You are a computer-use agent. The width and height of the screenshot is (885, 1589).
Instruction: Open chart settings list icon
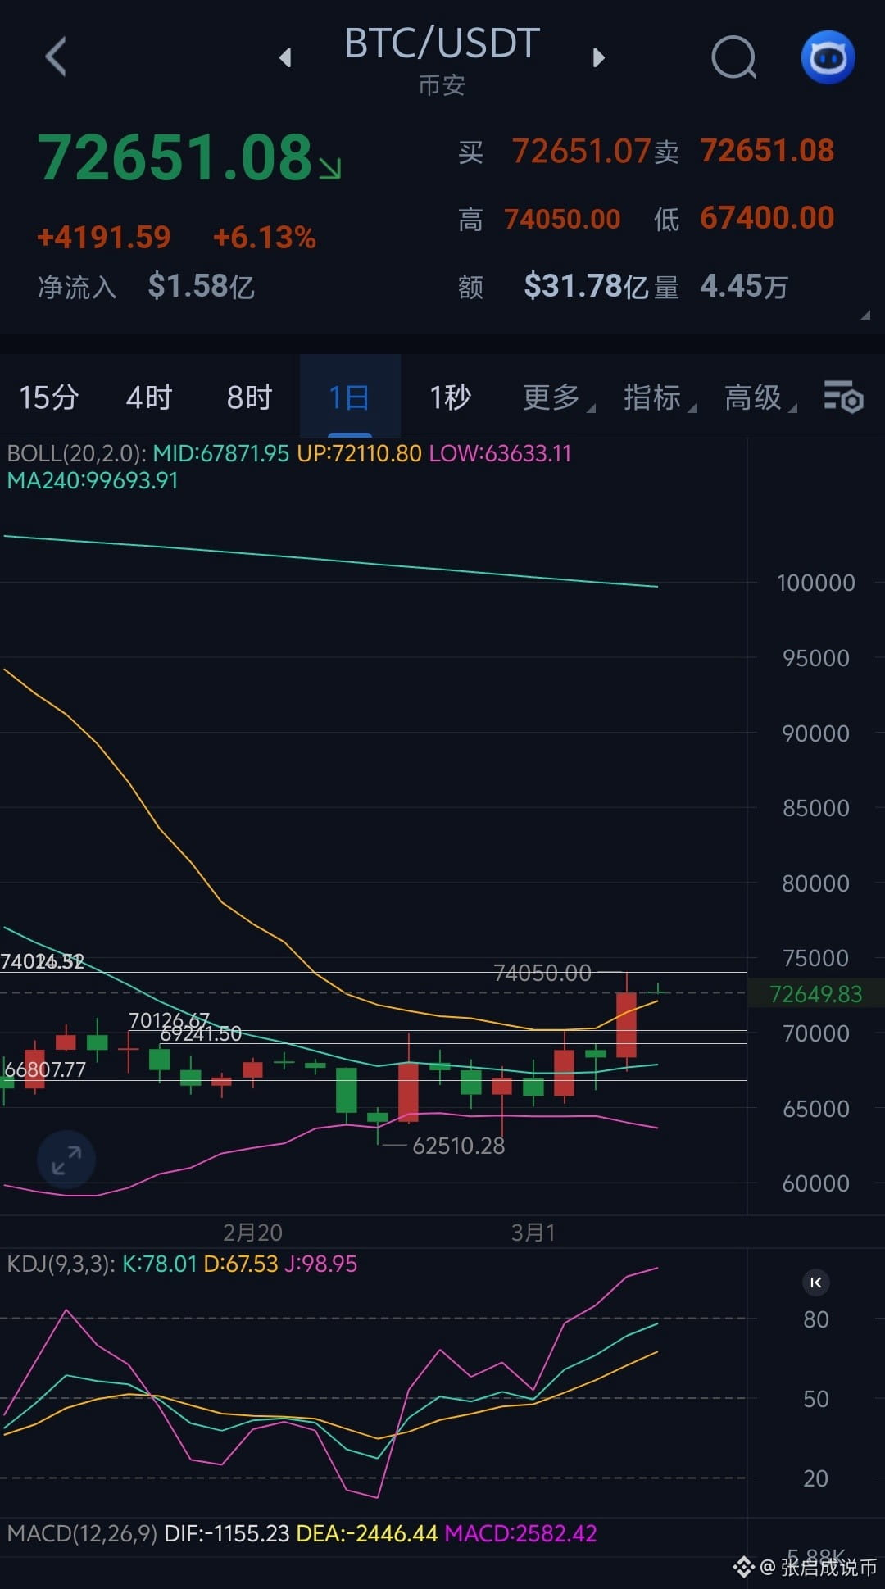point(843,397)
